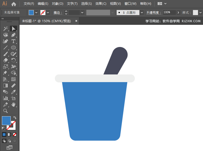The height and width of the screenshot is (151, 203).
Task: Activate the Eyedropper tool
Action: [13, 92]
